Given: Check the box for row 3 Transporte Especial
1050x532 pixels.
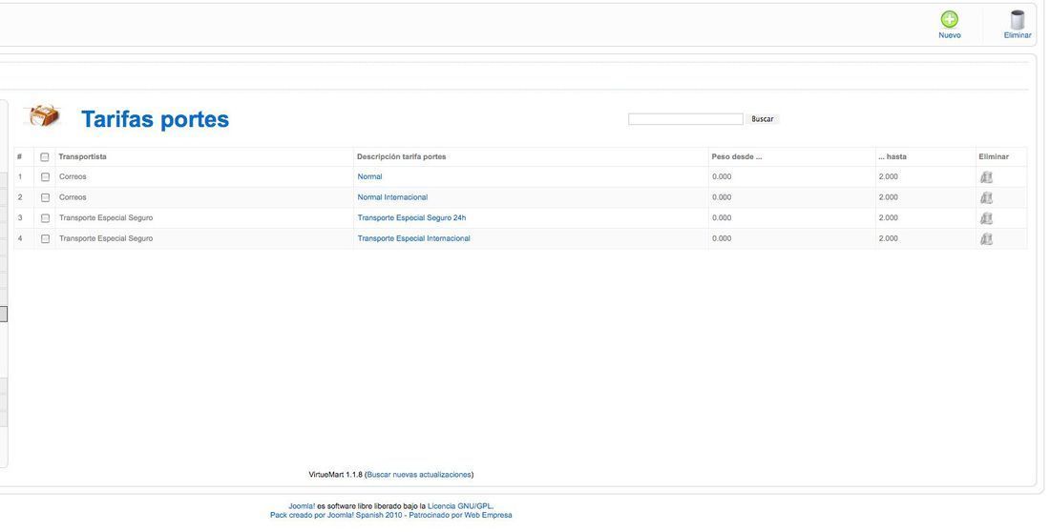Looking at the screenshot, I should coord(45,218).
